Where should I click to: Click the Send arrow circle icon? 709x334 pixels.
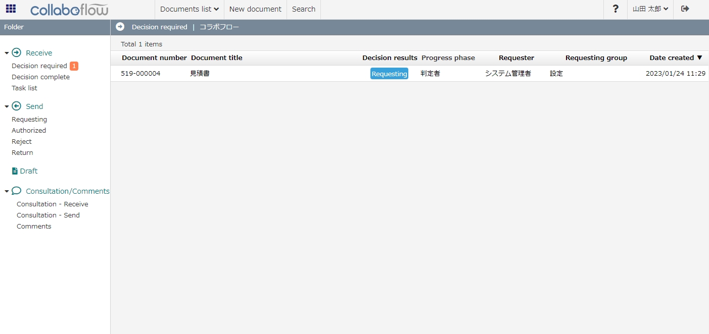pos(16,106)
